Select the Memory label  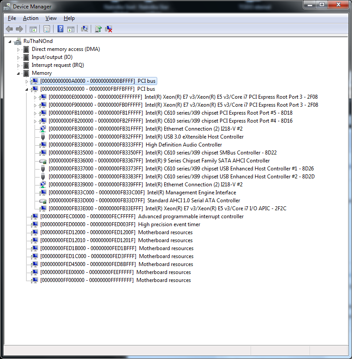(42, 73)
